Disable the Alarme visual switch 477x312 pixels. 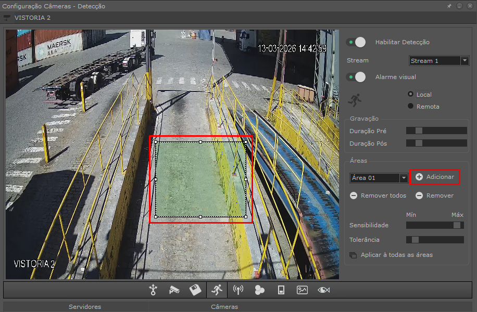pos(357,77)
